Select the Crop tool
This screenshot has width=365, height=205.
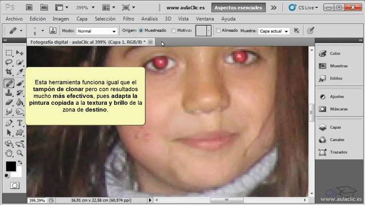[9, 72]
